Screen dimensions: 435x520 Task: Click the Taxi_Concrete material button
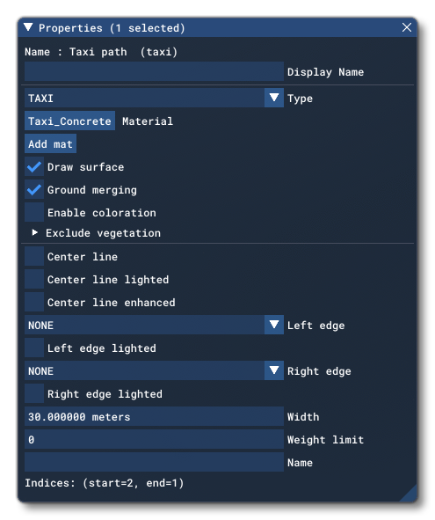[x=70, y=121]
